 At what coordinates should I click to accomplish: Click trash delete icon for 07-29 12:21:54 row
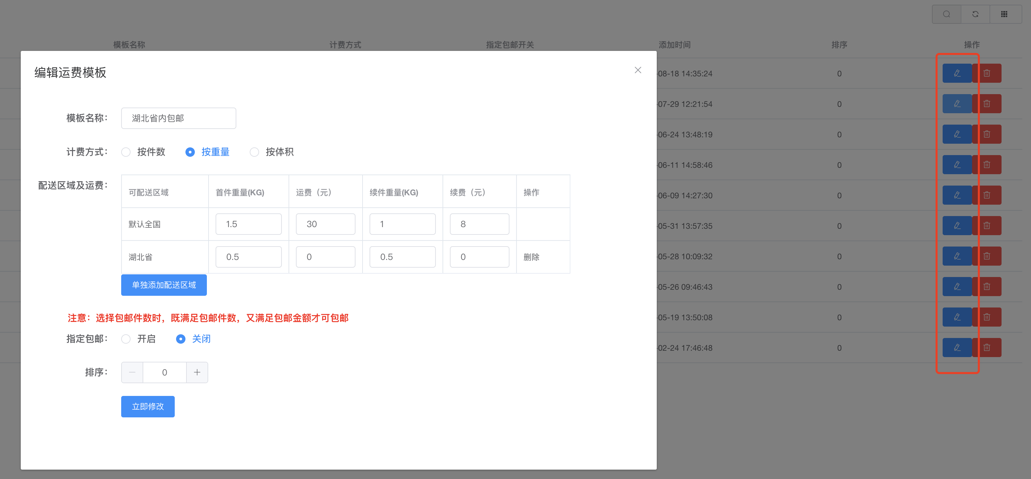click(x=987, y=104)
